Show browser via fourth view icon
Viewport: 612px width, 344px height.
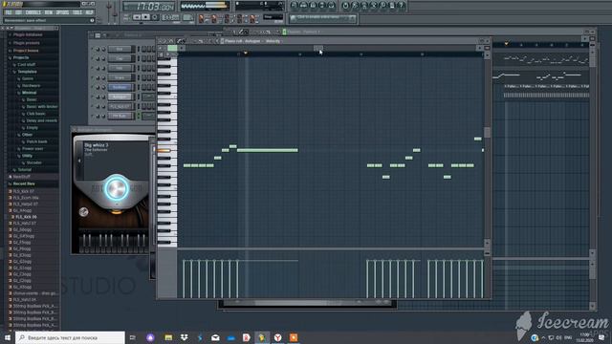click(x=322, y=6)
